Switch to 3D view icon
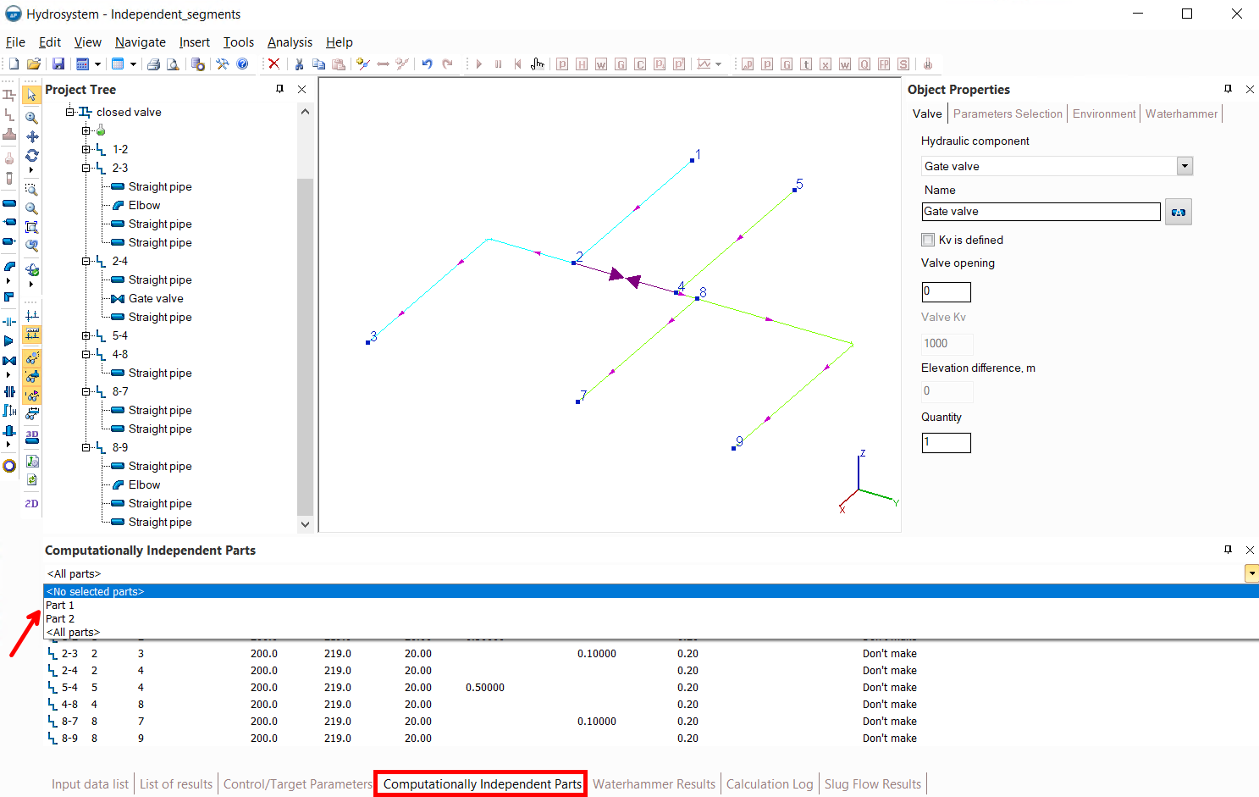 (x=32, y=437)
